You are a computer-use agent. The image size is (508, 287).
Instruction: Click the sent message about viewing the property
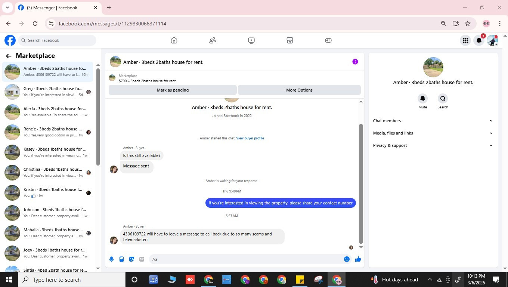tap(281, 203)
